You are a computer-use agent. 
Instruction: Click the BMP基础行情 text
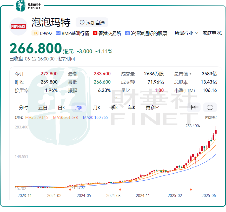point(75,33)
